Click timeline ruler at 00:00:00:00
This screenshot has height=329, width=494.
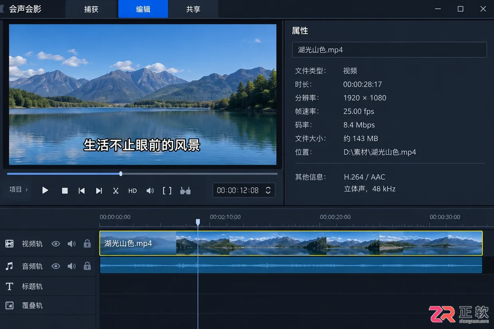point(115,217)
